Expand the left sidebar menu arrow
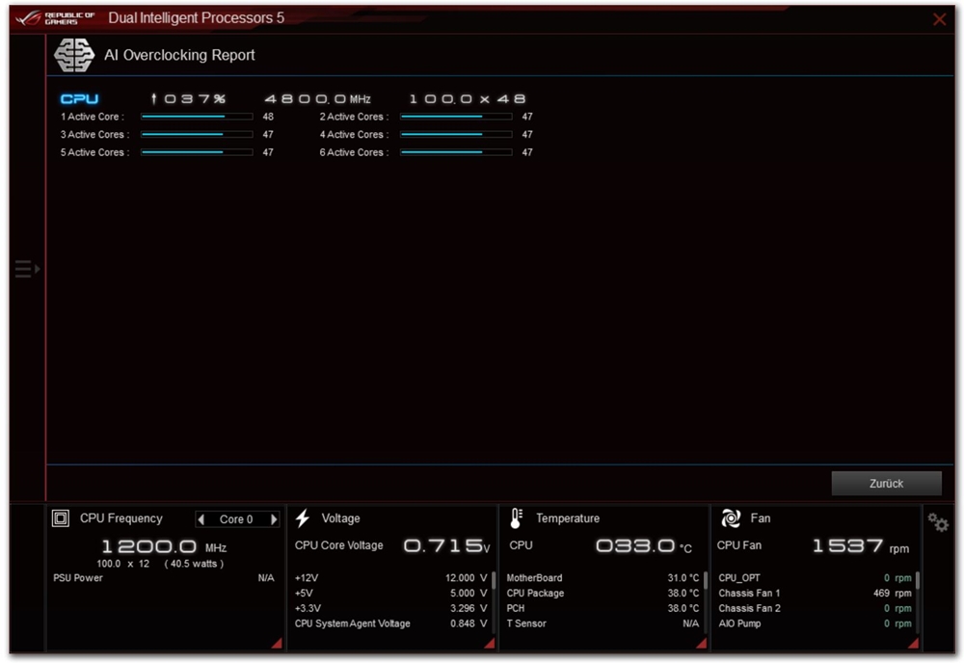 (x=27, y=269)
